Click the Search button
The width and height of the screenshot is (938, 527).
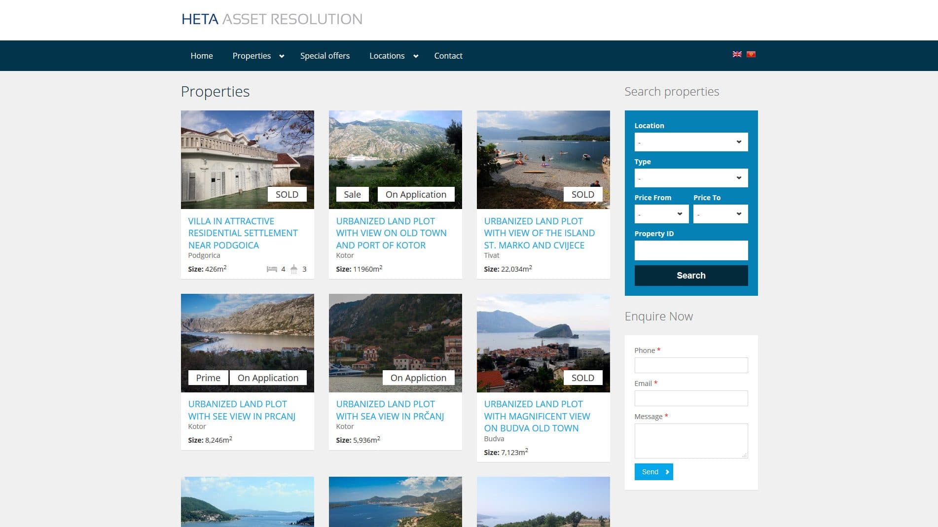691,276
